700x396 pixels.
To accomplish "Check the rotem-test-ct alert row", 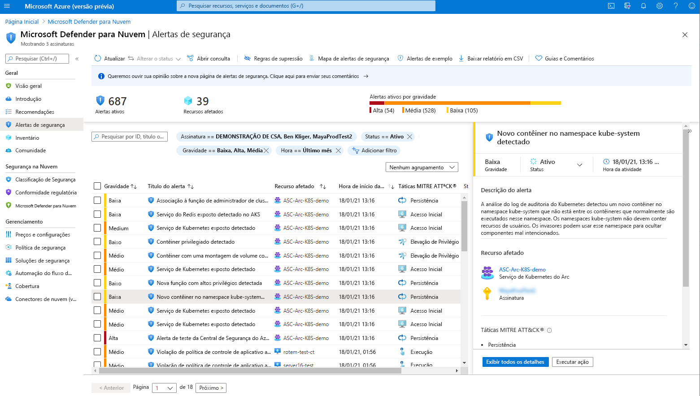I will 97,352.
